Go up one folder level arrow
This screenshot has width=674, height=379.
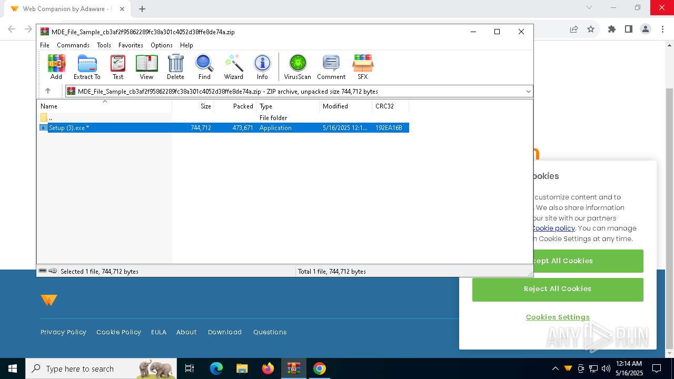pos(48,91)
